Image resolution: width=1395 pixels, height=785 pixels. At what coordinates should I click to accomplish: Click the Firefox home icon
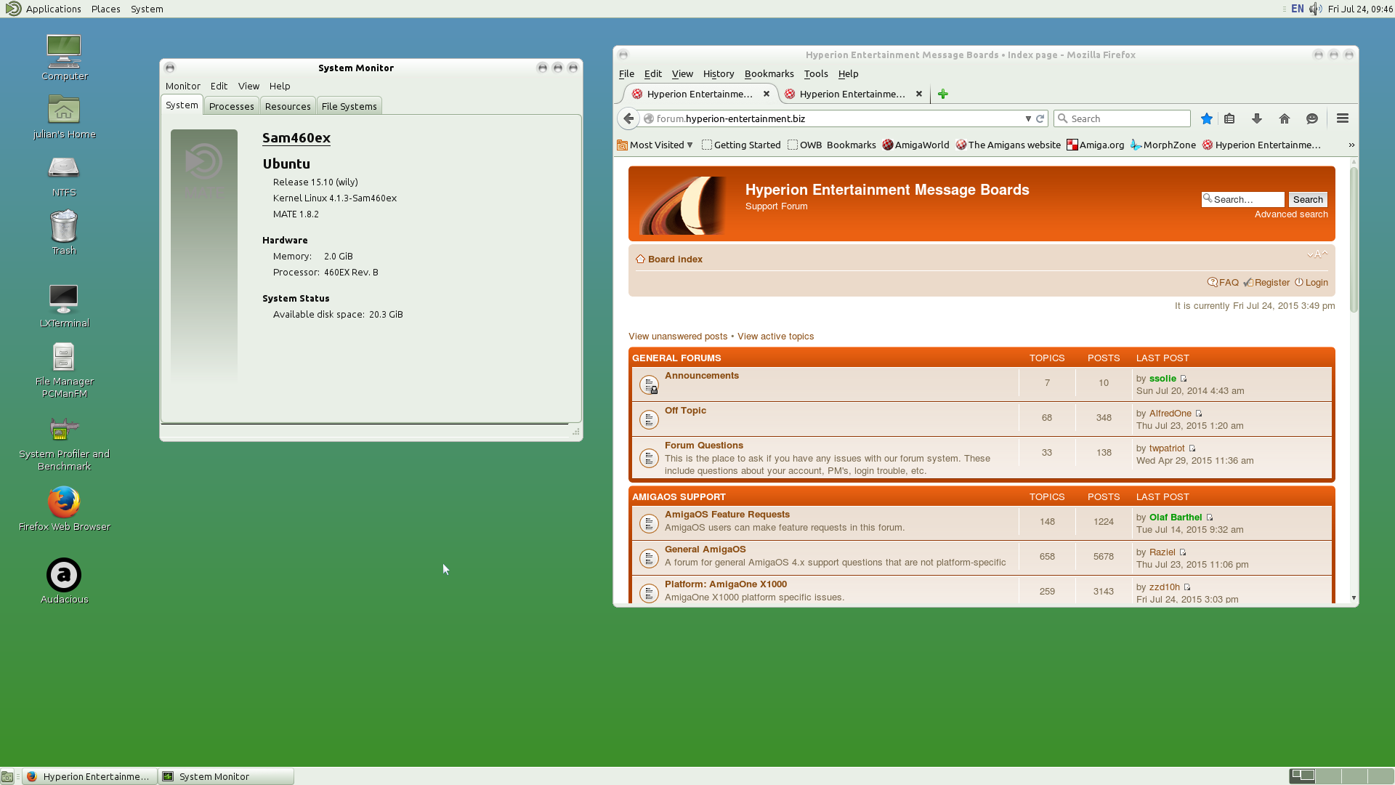pos(1285,118)
